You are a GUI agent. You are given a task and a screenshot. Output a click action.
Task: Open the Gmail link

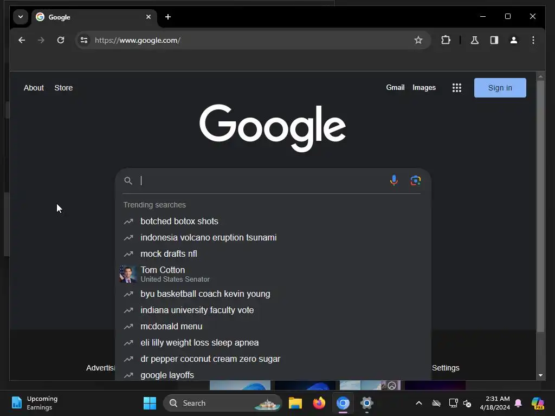pos(395,88)
